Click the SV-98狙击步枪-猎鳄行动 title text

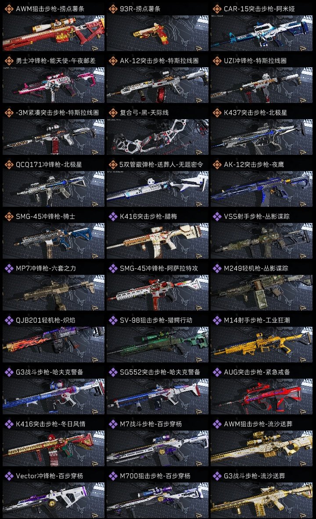[x=156, y=320]
